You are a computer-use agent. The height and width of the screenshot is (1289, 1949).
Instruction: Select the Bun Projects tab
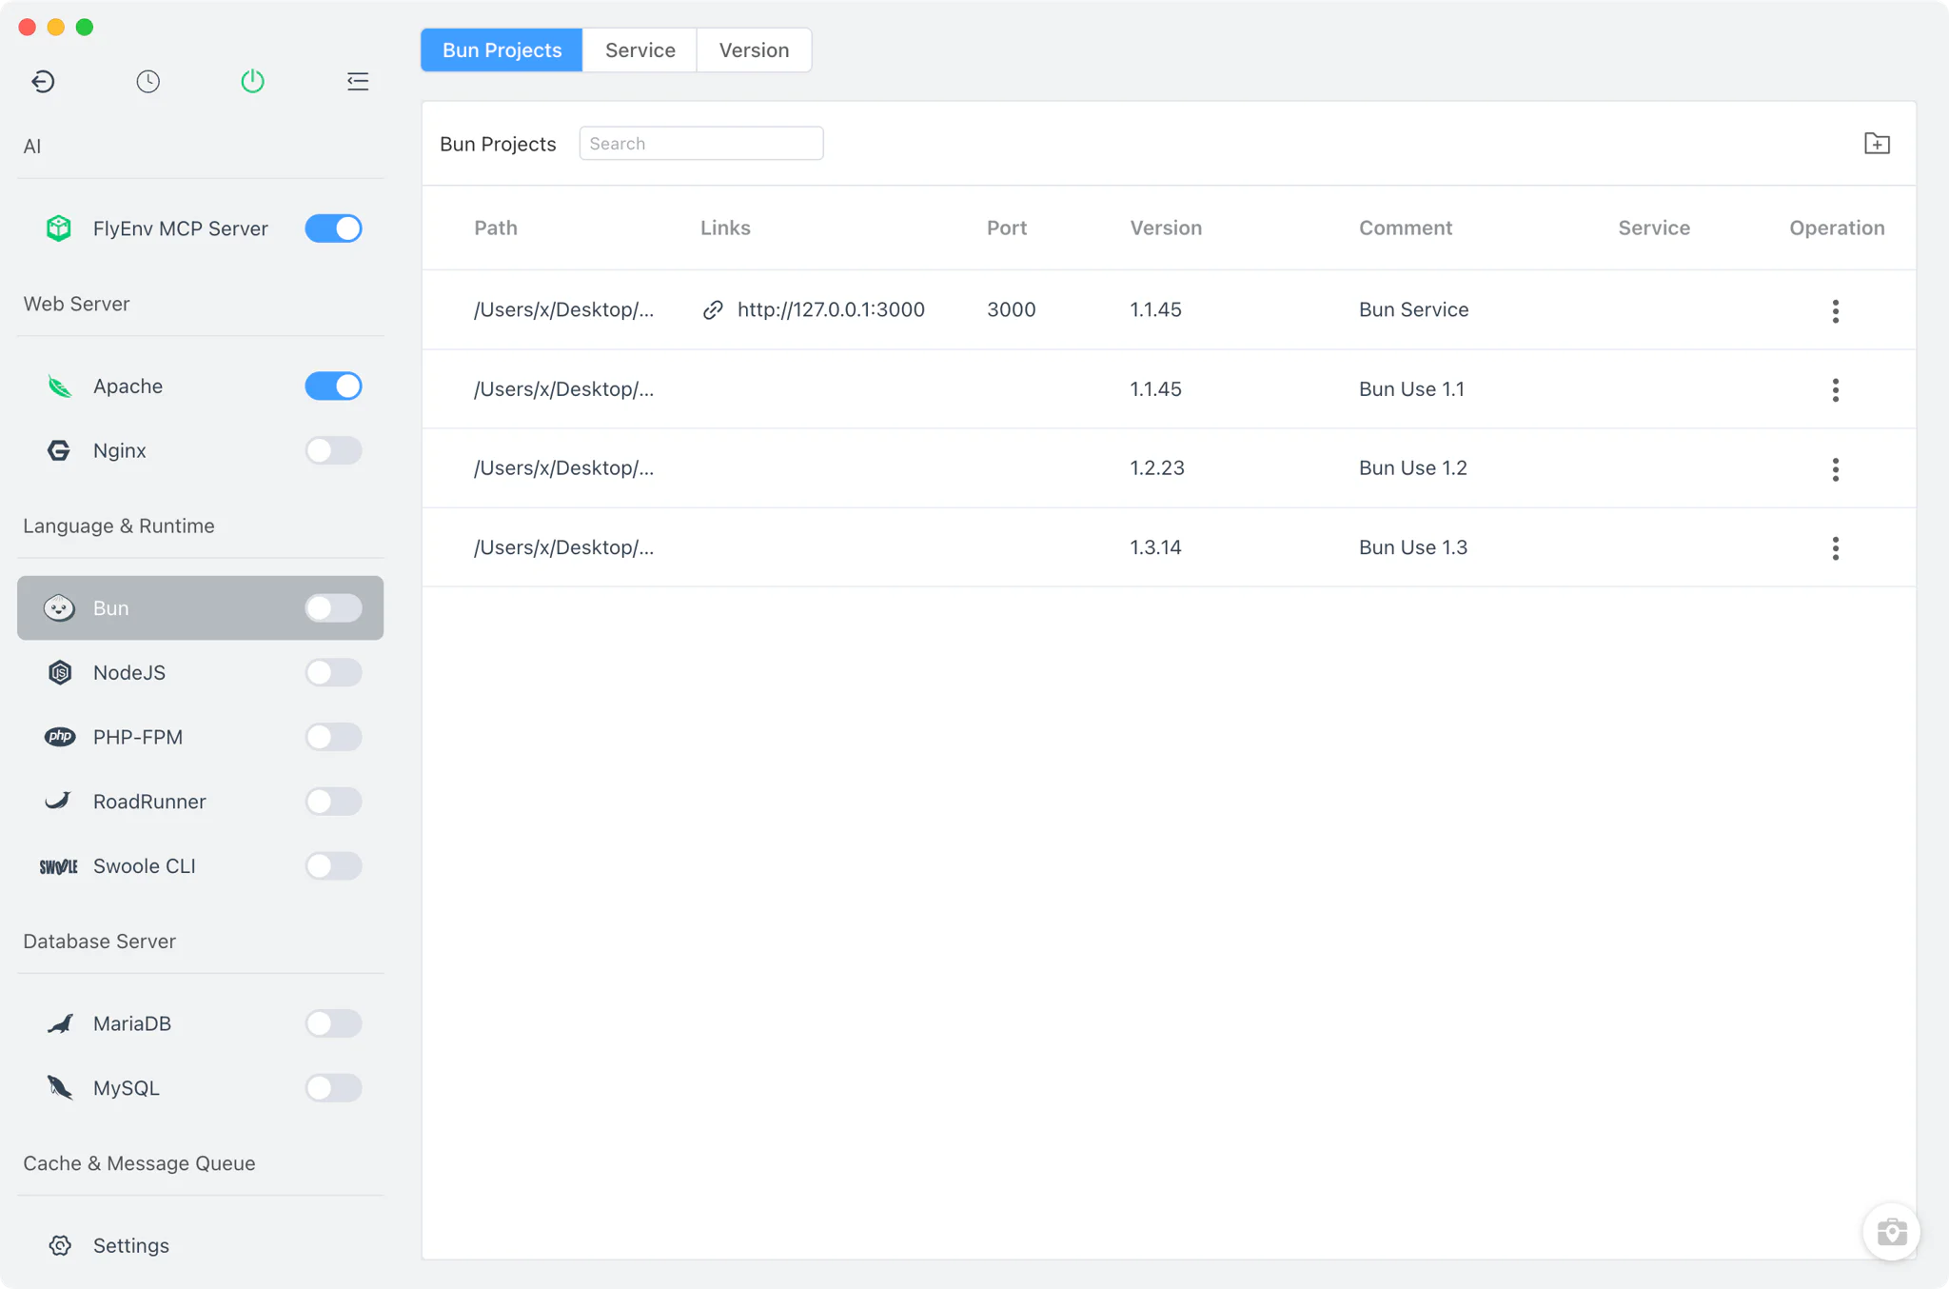pyautogui.click(x=502, y=50)
